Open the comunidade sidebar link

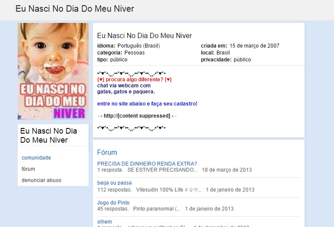tap(36, 158)
